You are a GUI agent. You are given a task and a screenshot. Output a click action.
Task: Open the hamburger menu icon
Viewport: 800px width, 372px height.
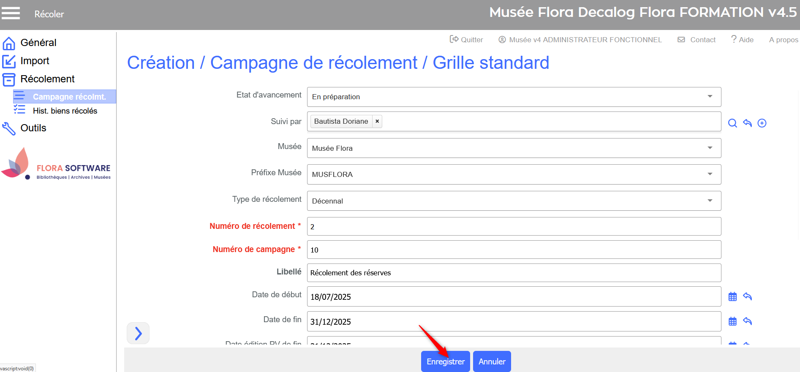pos(11,14)
